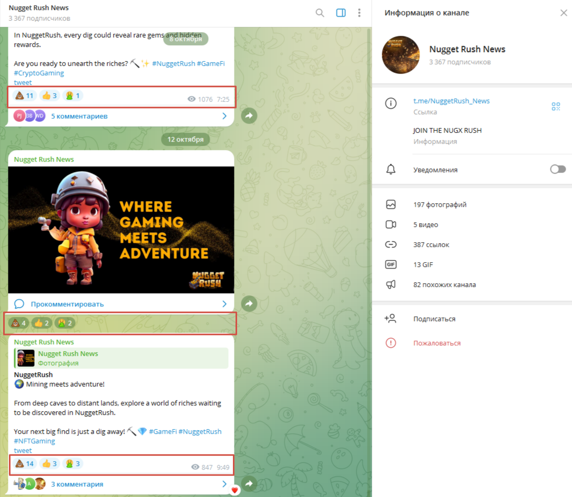
Task: Click the info circle icon beside link
Action: [391, 103]
